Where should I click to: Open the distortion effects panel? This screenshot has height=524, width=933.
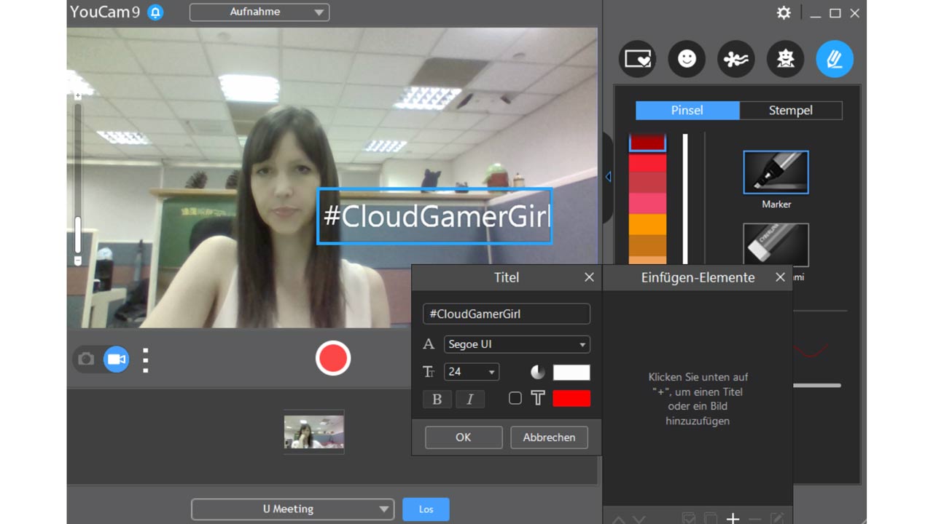(785, 59)
